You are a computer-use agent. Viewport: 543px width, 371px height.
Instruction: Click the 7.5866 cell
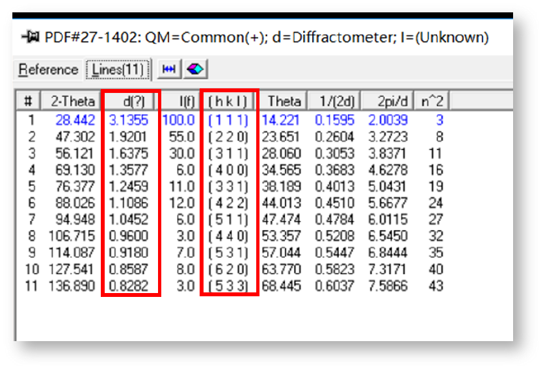[388, 286]
